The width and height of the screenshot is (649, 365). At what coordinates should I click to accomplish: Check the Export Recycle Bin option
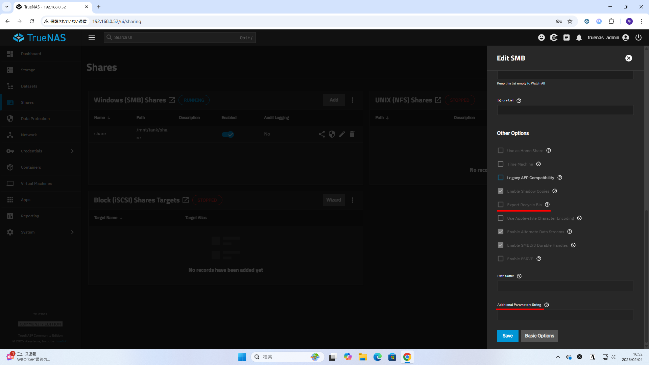tap(501, 204)
